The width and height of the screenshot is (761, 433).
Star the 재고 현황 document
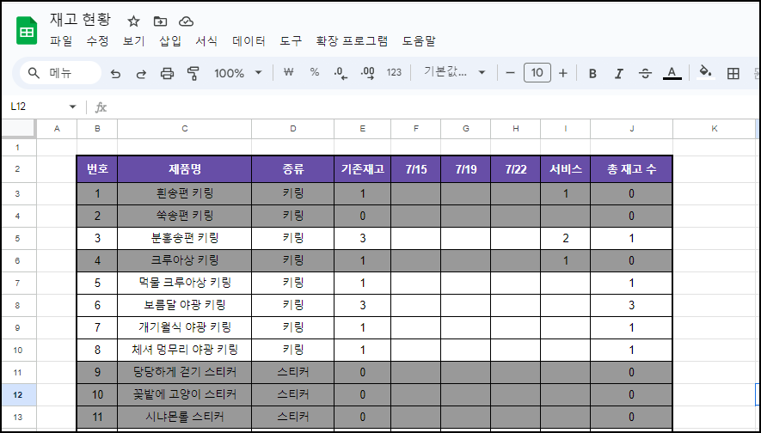133,21
